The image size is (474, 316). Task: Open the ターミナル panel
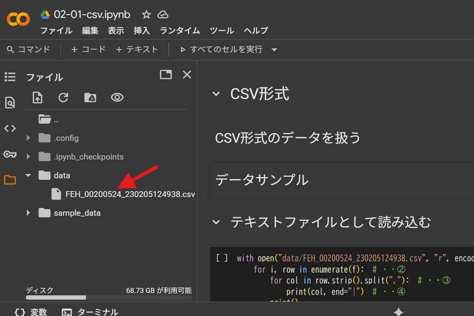[x=91, y=312]
